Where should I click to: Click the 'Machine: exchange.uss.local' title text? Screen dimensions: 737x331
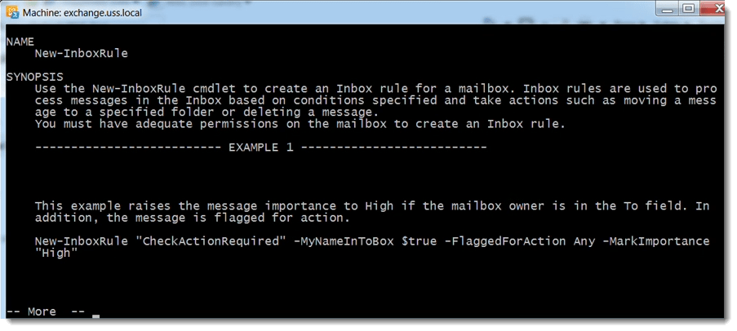tap(82, 12)
